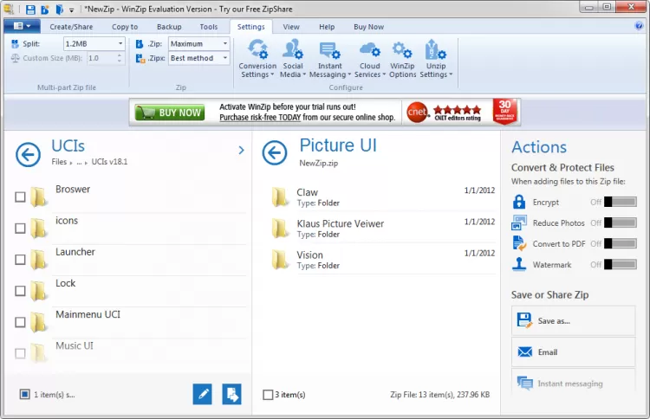650x419 pixels.
Task: Open Instant Messaging configuration
Action: [330, 58]
